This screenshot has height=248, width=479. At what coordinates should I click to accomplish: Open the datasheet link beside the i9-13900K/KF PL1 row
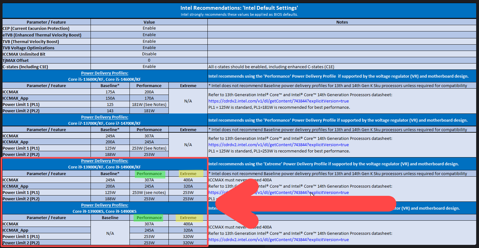278,192
